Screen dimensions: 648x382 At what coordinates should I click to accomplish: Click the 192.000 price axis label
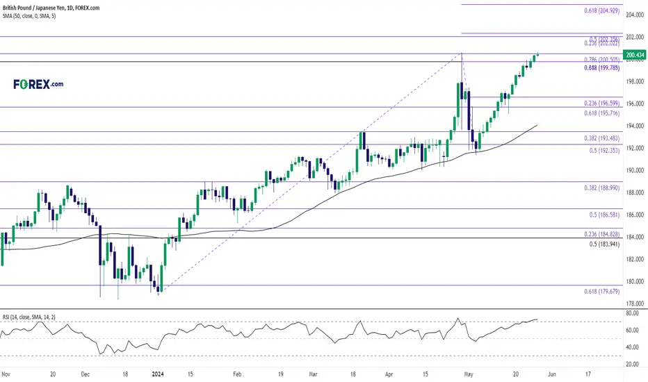pyautogui.click(x=635, y=148)
